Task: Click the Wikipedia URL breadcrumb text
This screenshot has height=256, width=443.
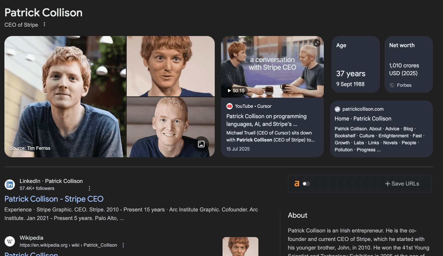Action: point(68,245)
